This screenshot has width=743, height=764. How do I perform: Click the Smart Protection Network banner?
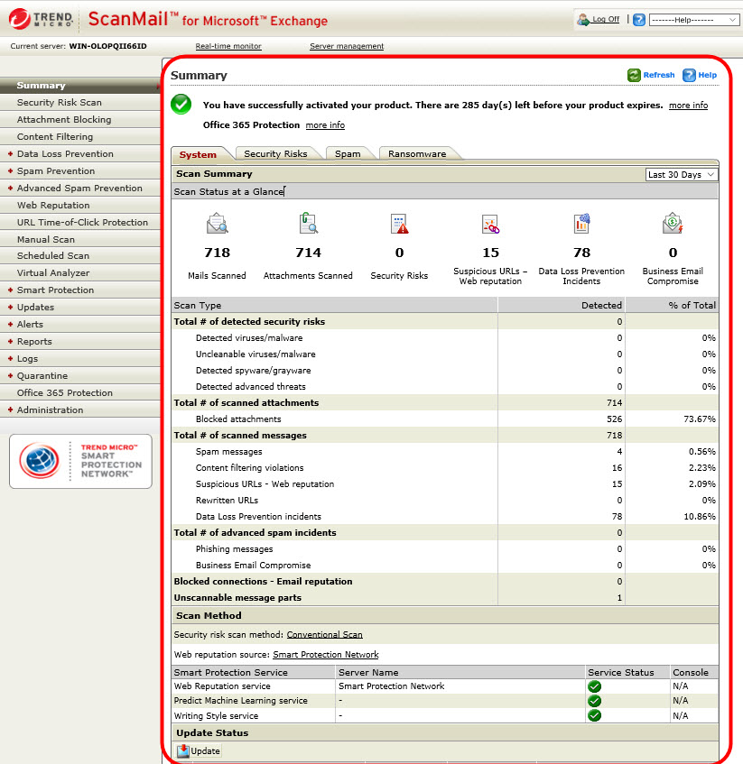(x=80, y=461)
